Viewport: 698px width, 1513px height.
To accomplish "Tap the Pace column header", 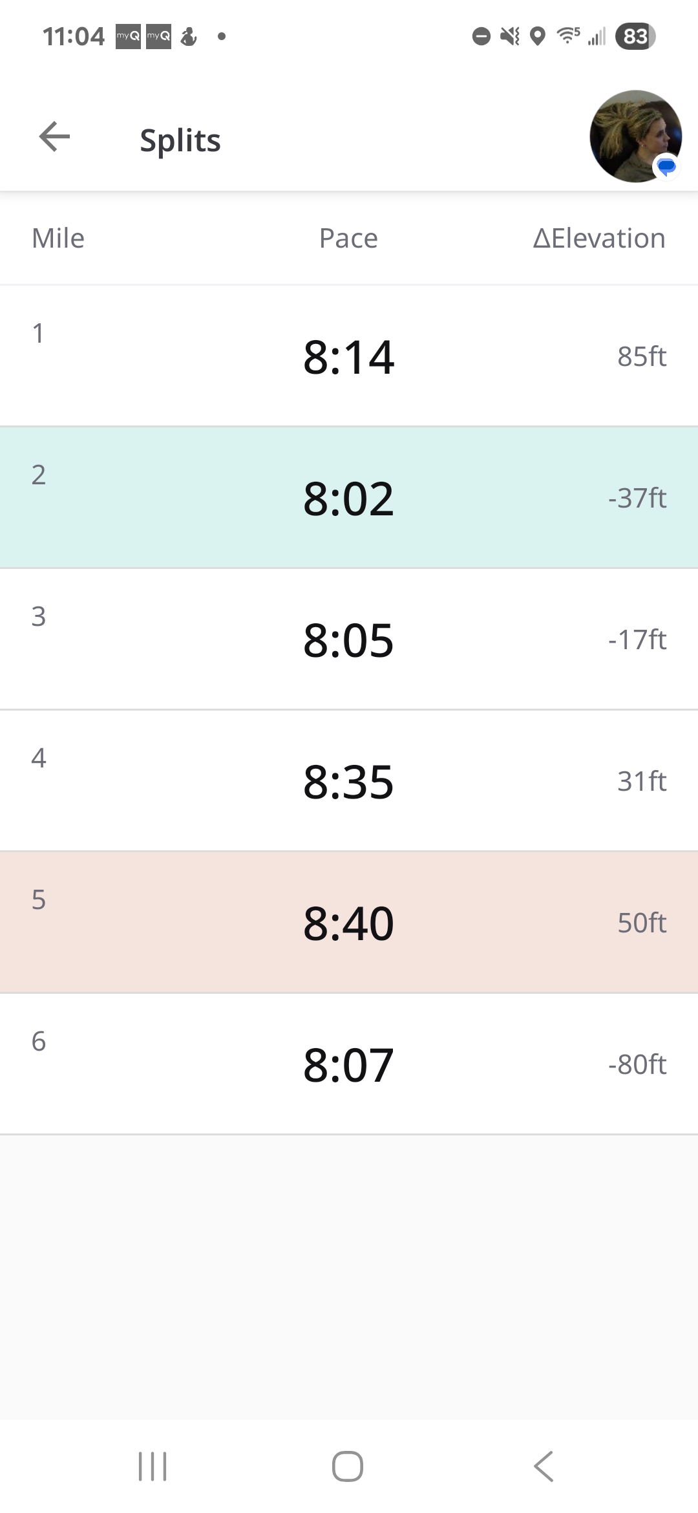I will coord(348,238).
